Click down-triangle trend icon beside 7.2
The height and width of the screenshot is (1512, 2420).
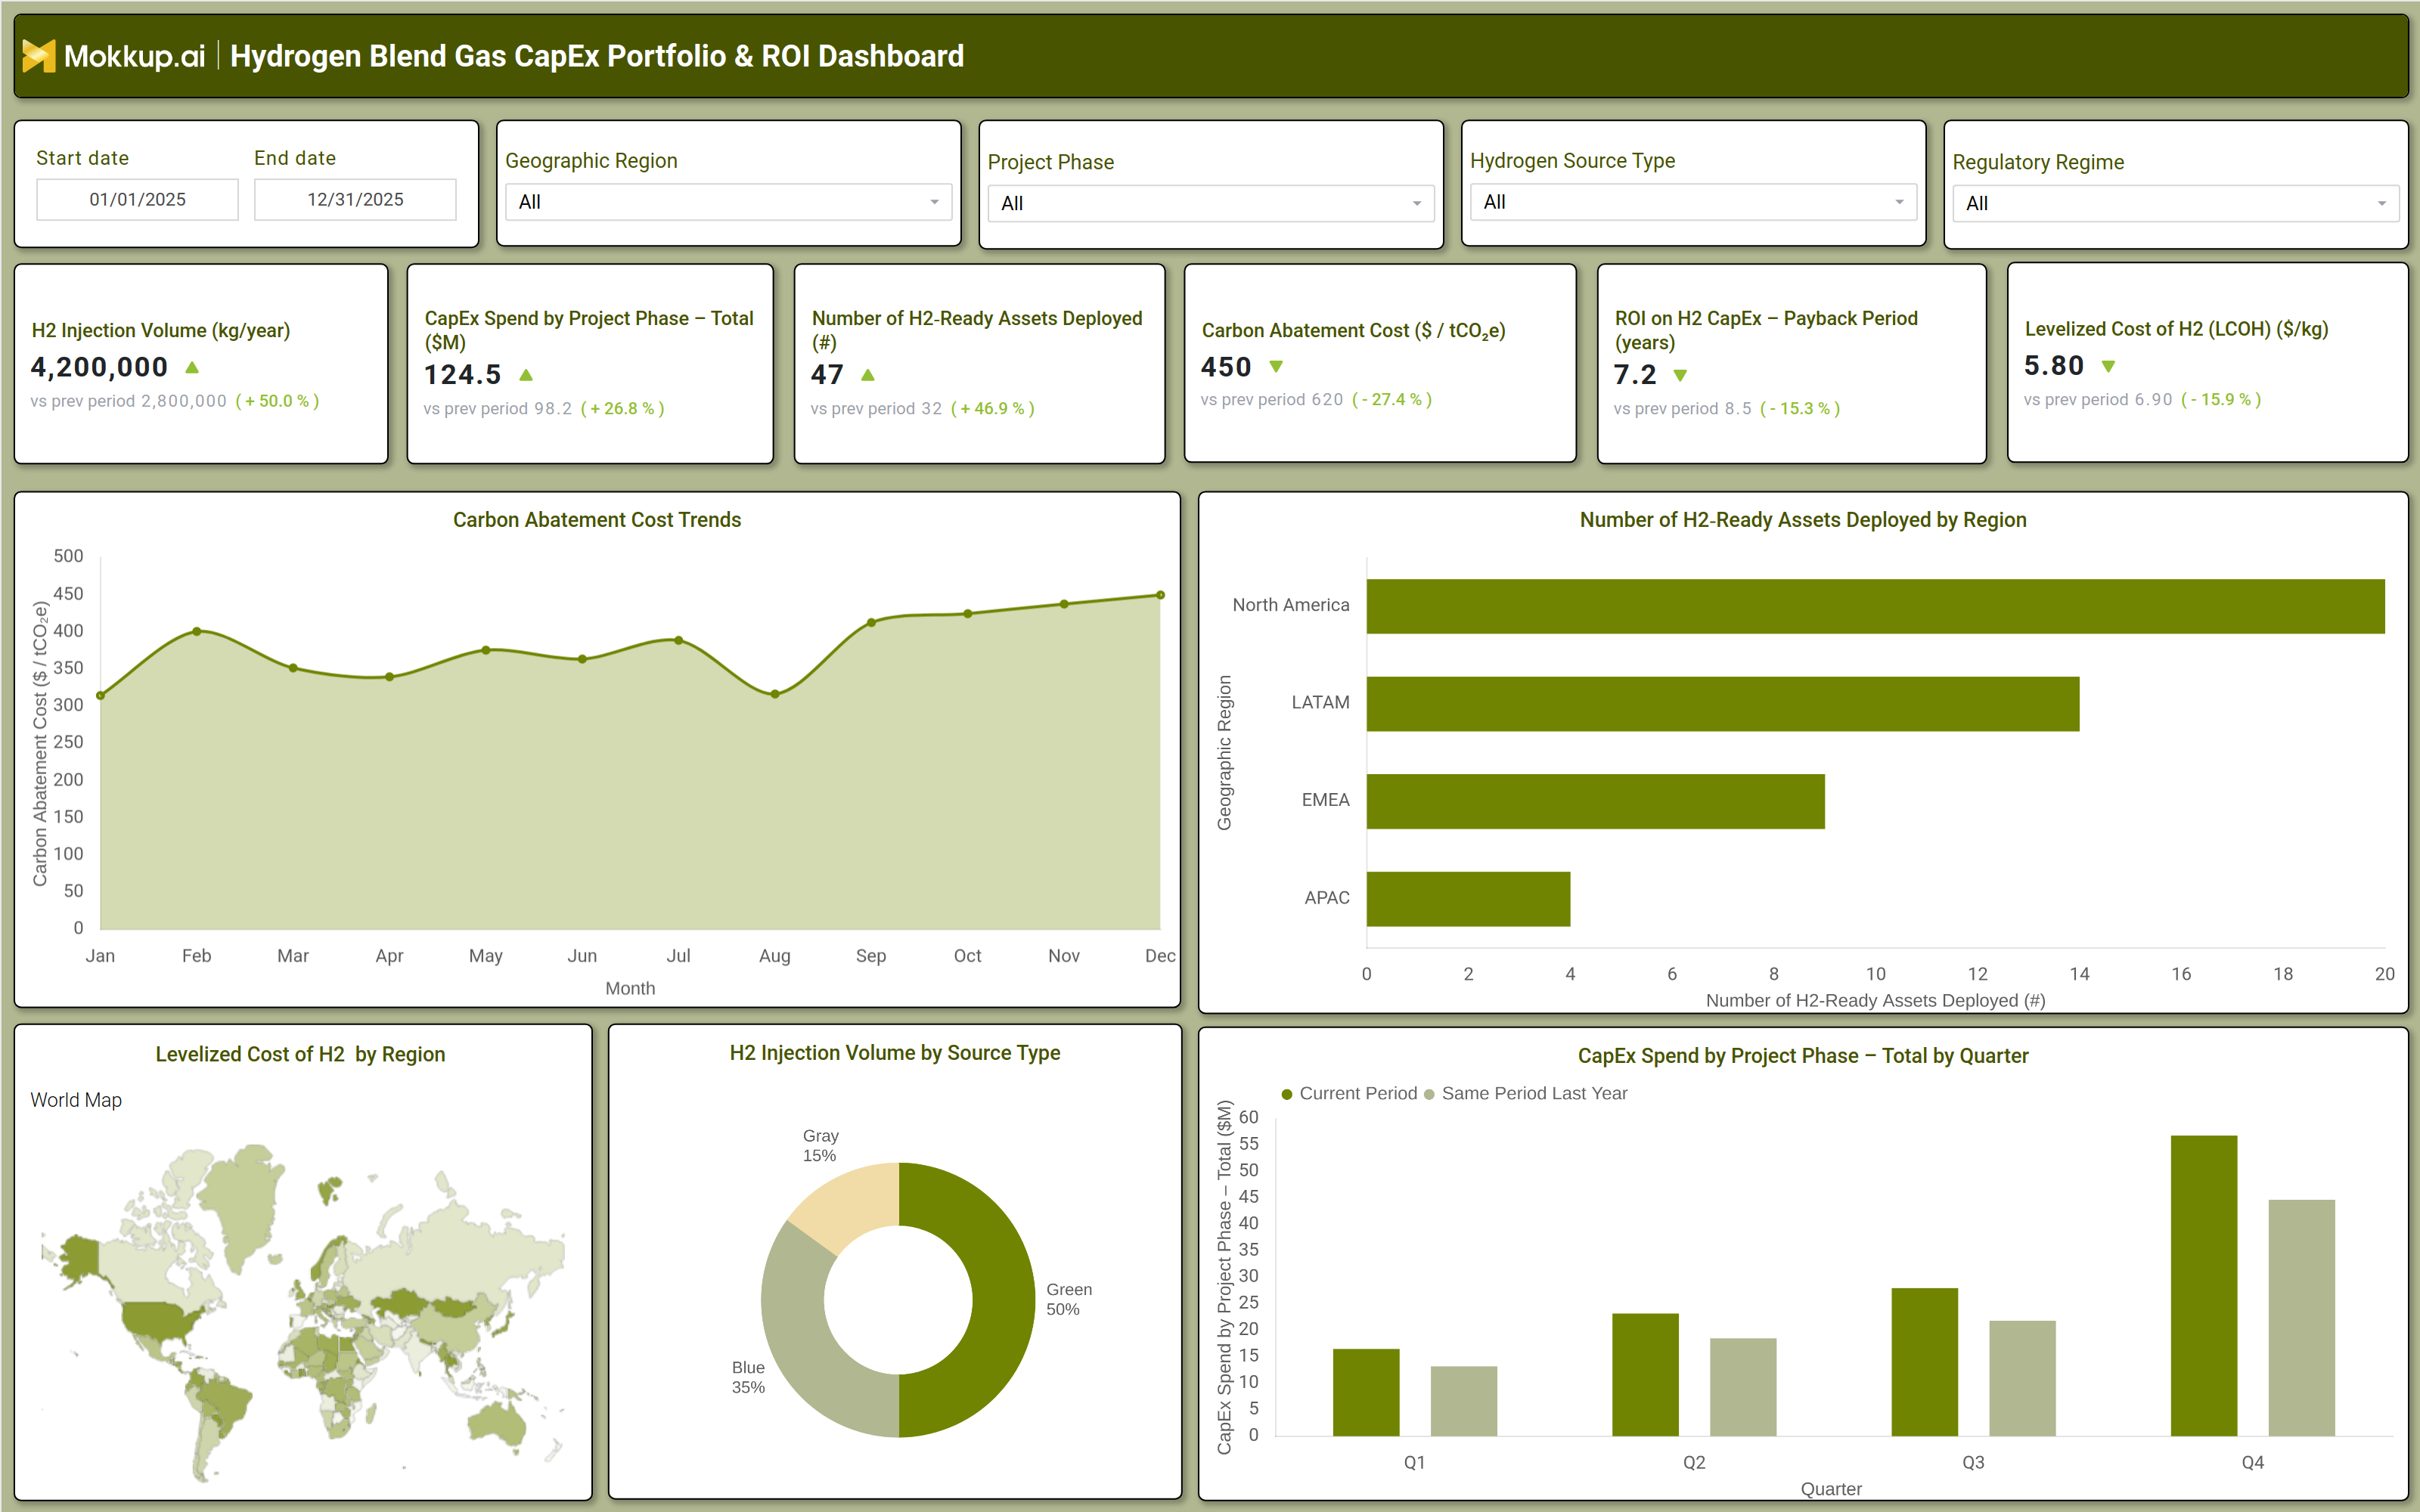click(x=1680, y=375)
